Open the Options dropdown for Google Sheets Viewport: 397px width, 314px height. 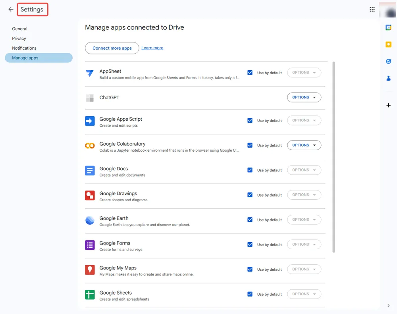click(x=304, y=294)
